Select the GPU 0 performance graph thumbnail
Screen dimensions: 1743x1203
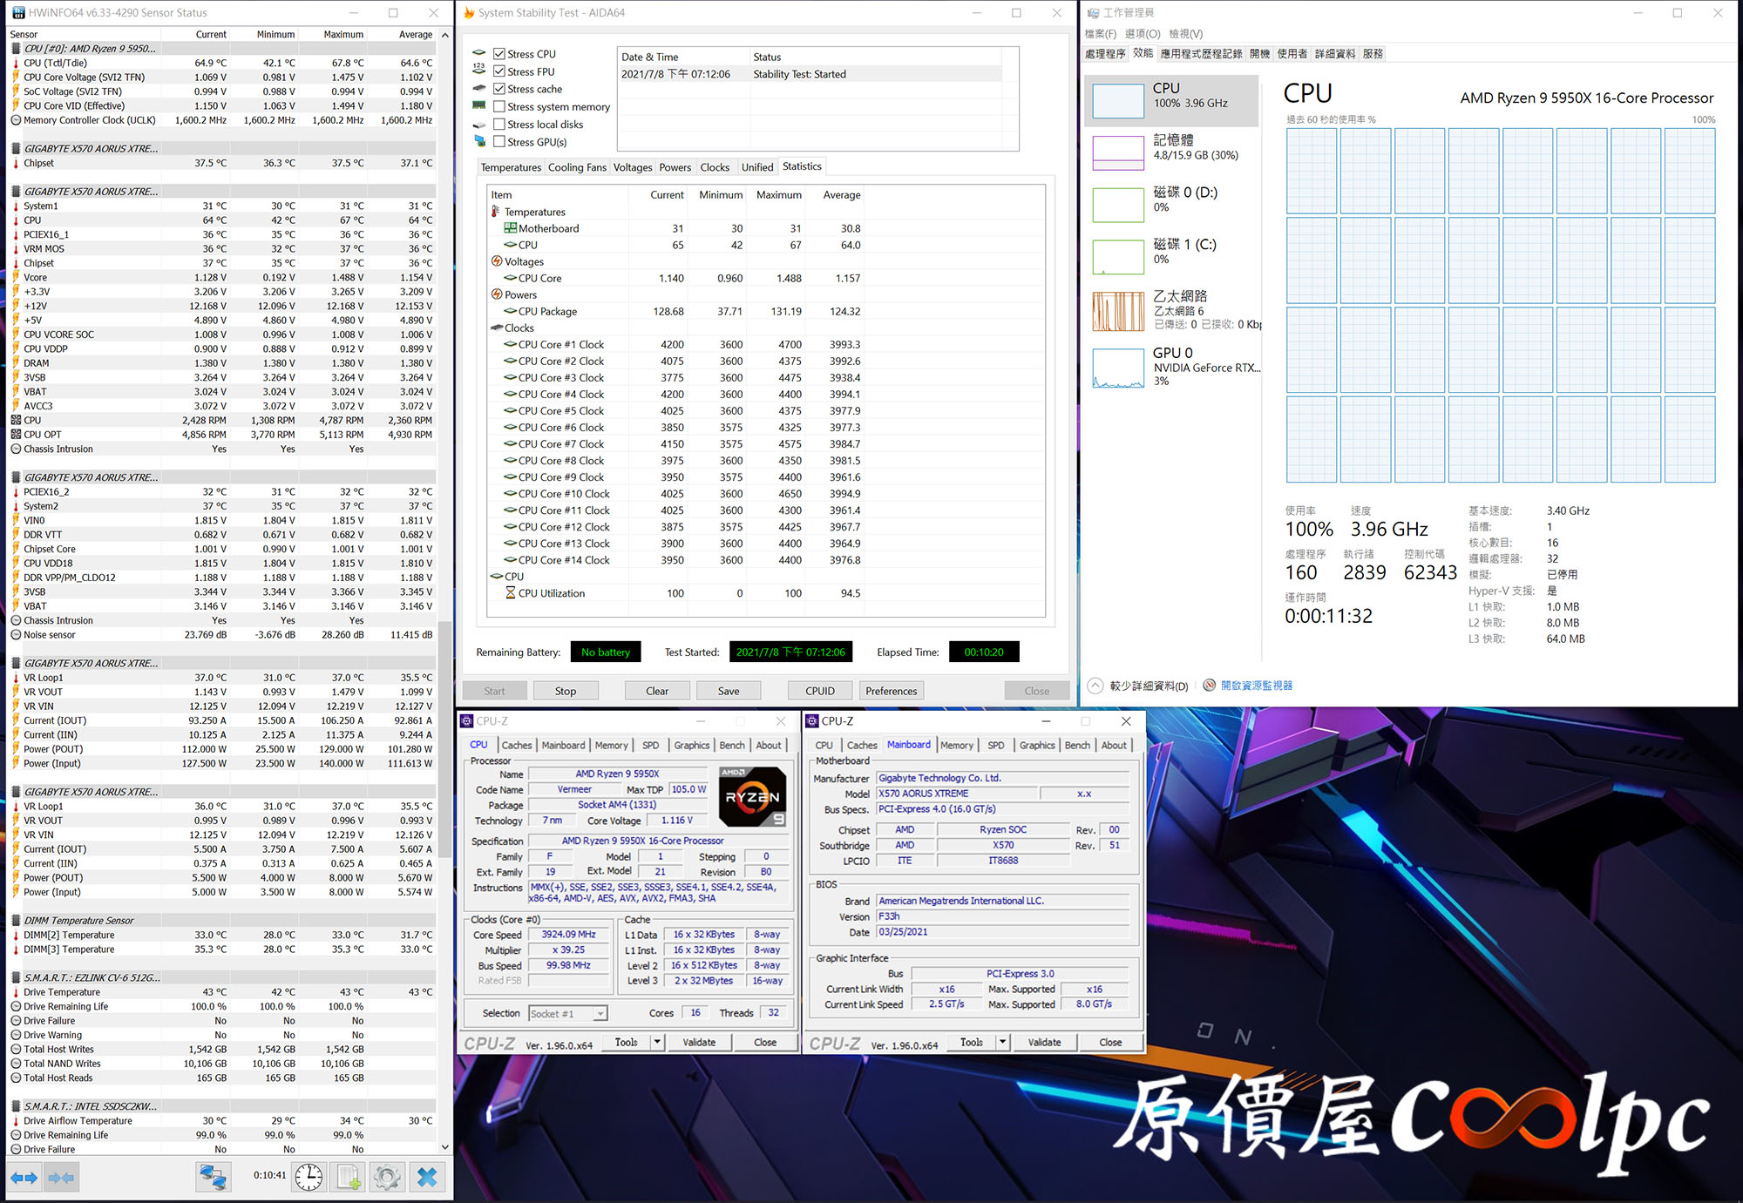(x=1118, y=368)
